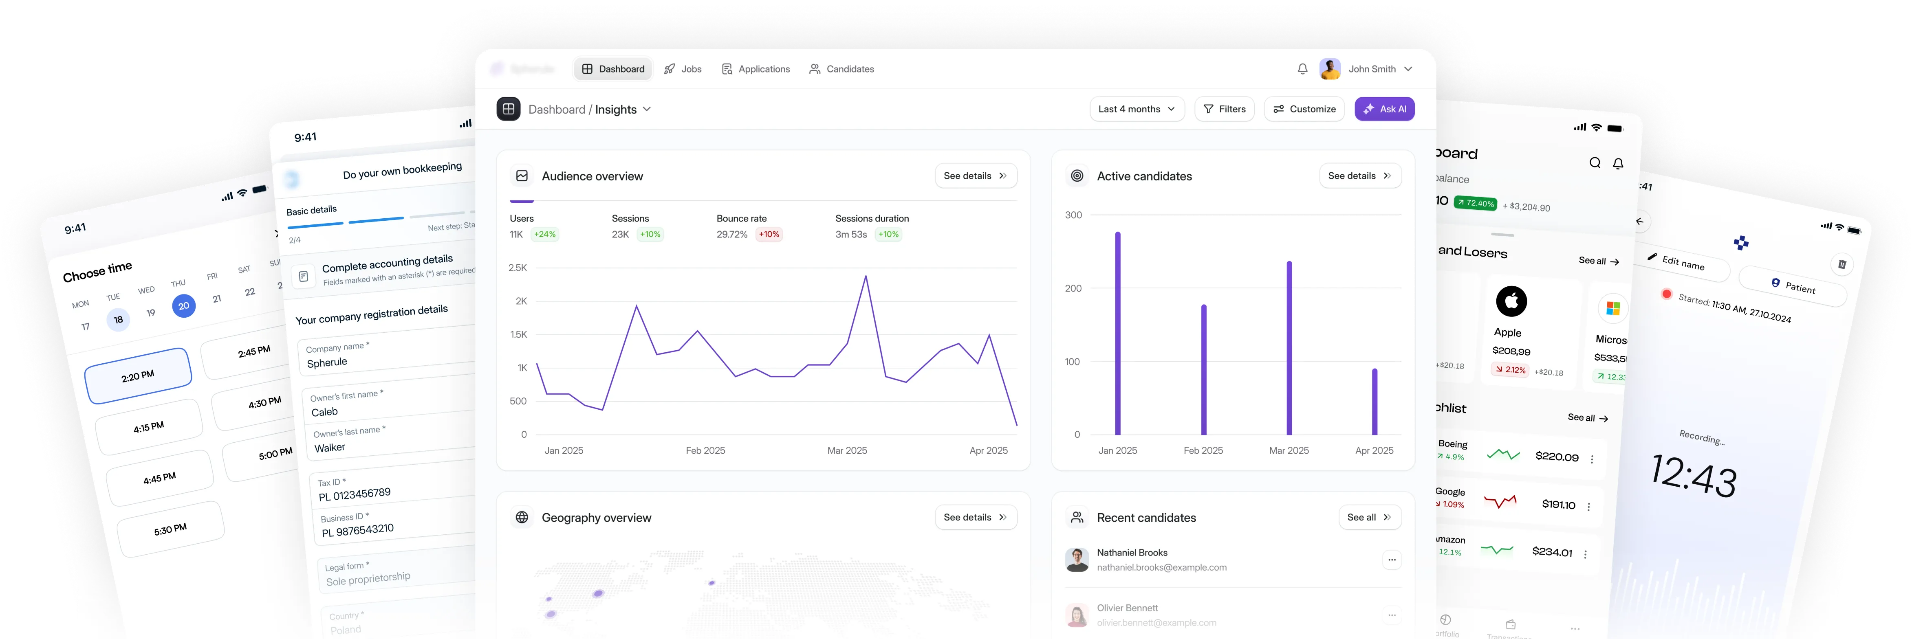Click the Apple stock logo
Viewport: 1912px width, 639px height.
click(x=1511, y=301)
